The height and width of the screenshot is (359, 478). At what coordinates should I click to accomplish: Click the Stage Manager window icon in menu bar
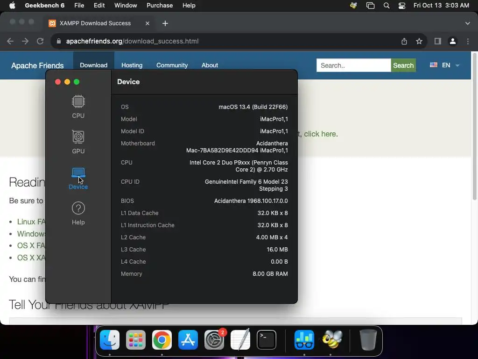370,6
